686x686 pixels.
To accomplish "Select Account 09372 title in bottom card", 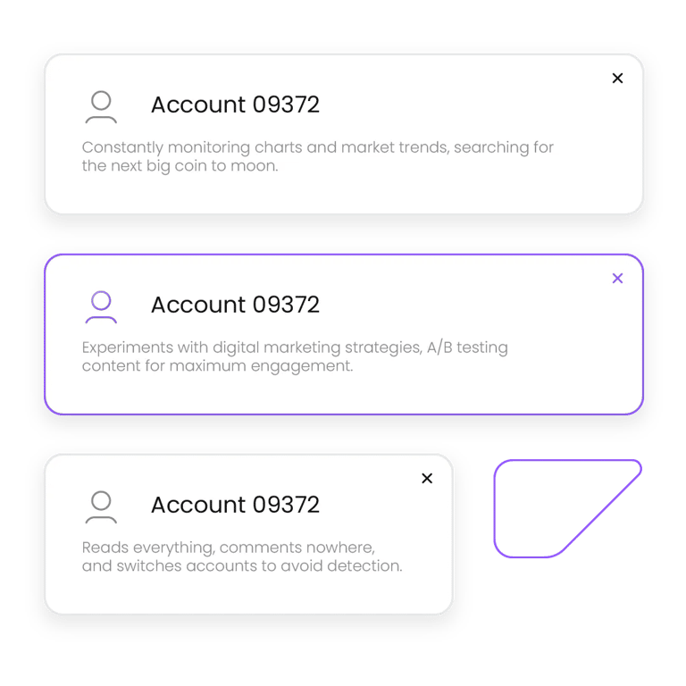I will point(236,505).
